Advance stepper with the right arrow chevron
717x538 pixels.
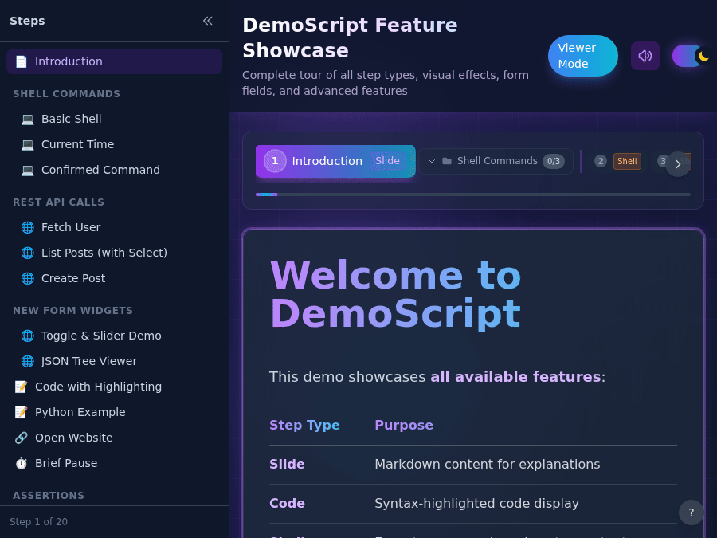point(678,164)
